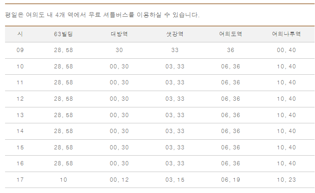315x193 pixels.
Task: Click 여의나루역 times '10, 40' in 12 row
Action: (x=286, y=99)
